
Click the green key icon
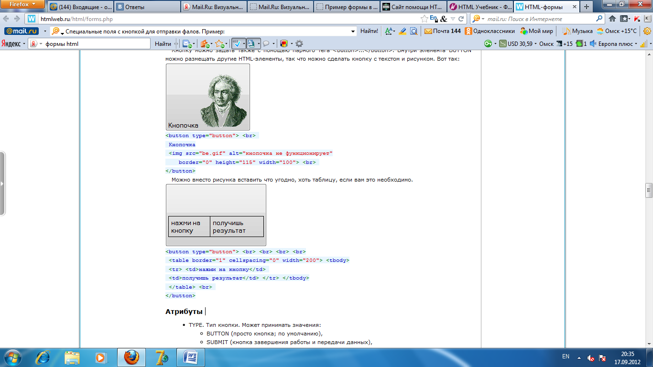pos(488,43)
